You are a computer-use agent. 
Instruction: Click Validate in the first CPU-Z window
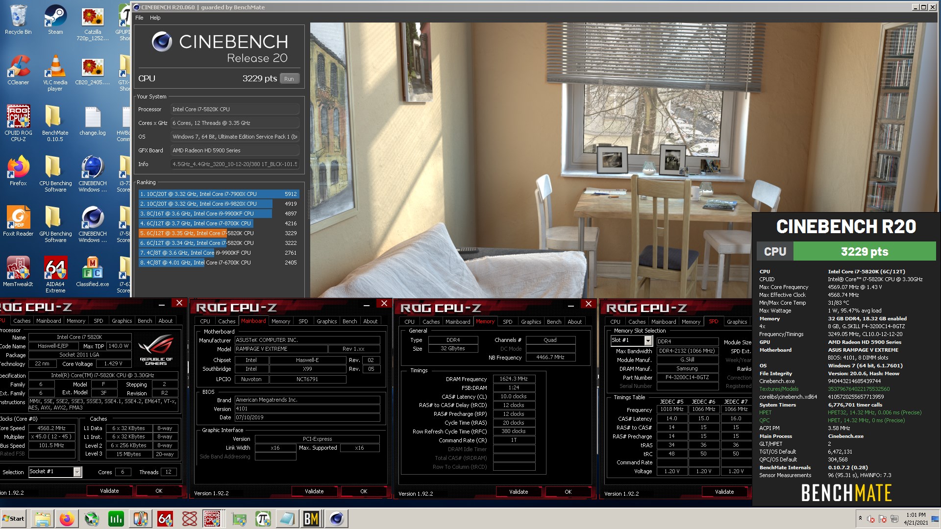(x=109, y=491)
